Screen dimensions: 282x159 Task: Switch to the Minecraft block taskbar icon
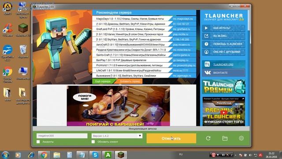pos(121,155)
